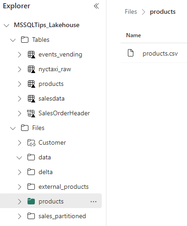Click the products table icon under Tables
This screenshot has width=187, height=226.
coord(31,84)
